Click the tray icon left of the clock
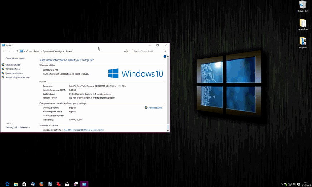 point(298,184)
